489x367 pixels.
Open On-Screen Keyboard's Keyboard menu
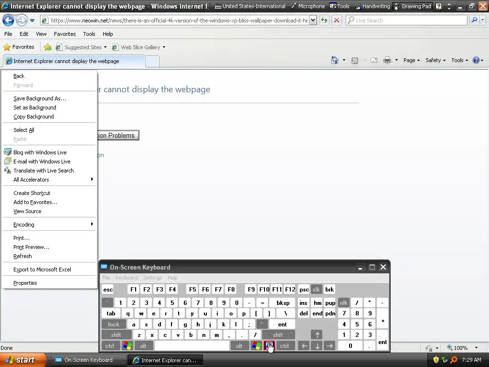pos(126,278)
